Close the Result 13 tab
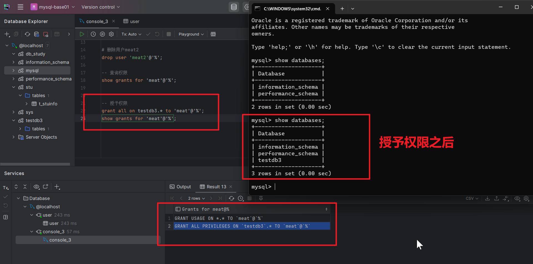This screenshot has height=264, width=533. [x=231, y=187]
